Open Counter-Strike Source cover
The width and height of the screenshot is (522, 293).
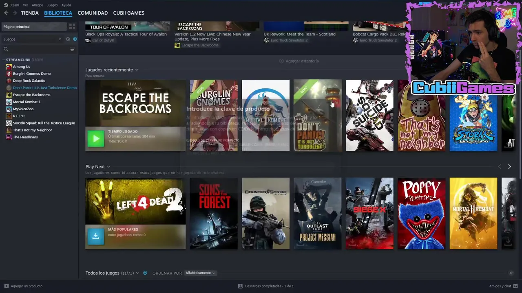coord(265,213)
